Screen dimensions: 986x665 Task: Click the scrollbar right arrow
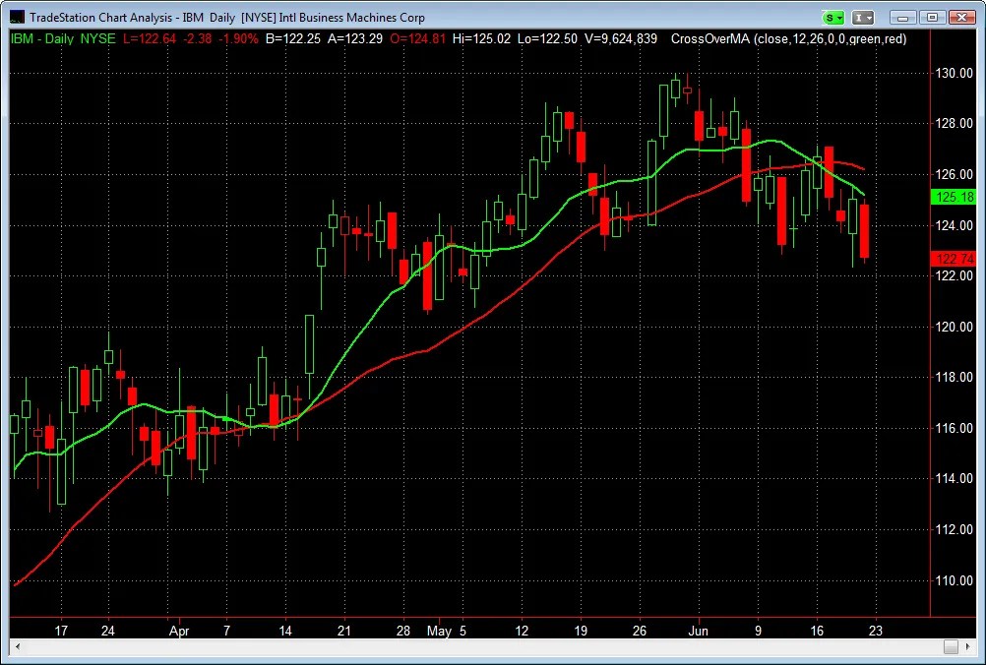coord(967,646)
